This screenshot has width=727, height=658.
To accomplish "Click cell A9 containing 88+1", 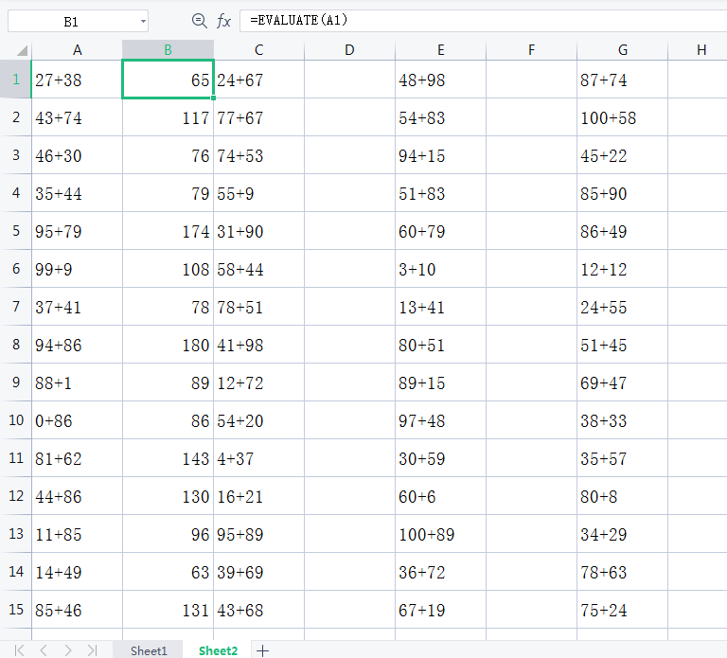I will (x=77, y=382).
